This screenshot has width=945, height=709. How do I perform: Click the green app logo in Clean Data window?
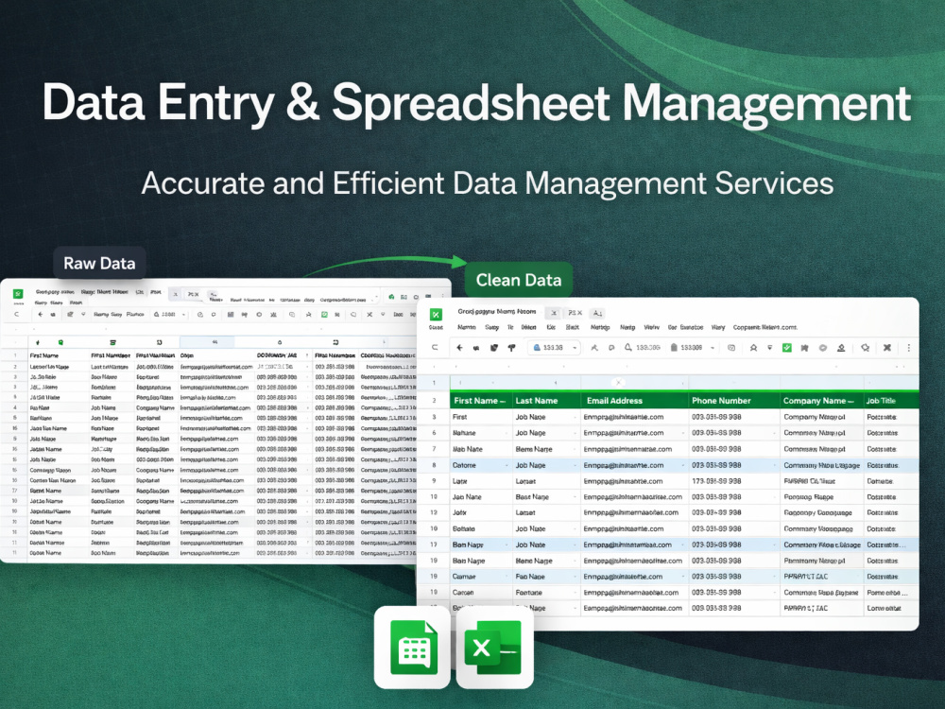pos(436,314)
